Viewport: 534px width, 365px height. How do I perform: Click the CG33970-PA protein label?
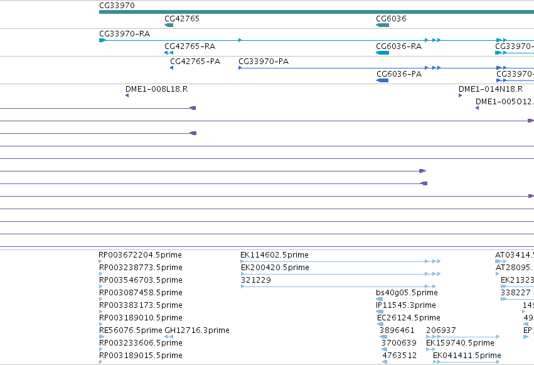click(x=264, y=62)
